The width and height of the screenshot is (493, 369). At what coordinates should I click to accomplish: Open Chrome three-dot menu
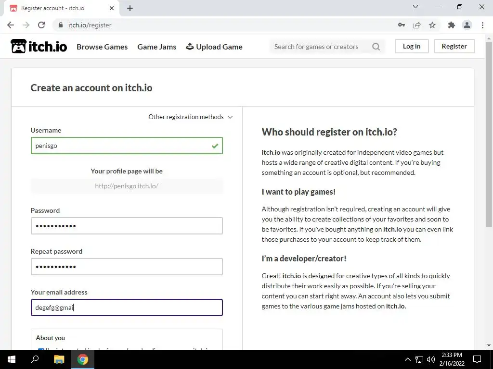(x=482, y=25)
